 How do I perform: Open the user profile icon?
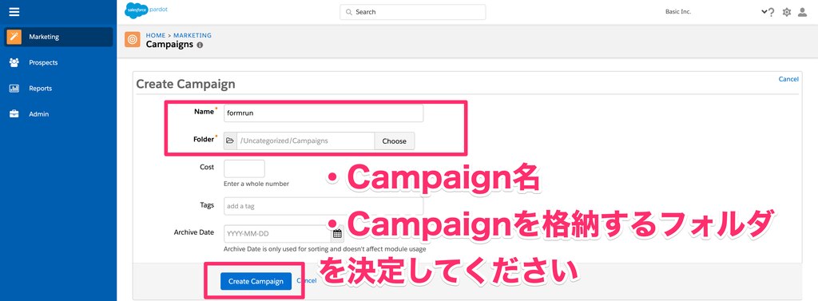point(802,12)
